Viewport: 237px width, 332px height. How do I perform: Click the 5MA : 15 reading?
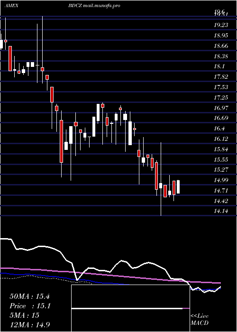[24, 315]
